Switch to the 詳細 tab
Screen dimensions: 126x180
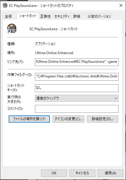pos(77,16)
